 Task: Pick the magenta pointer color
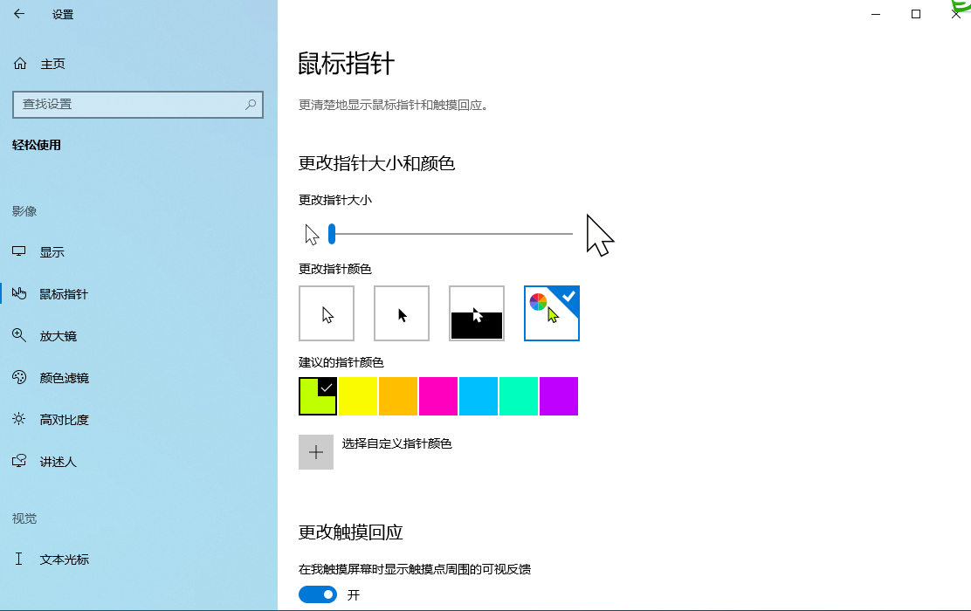click(438, 396)
